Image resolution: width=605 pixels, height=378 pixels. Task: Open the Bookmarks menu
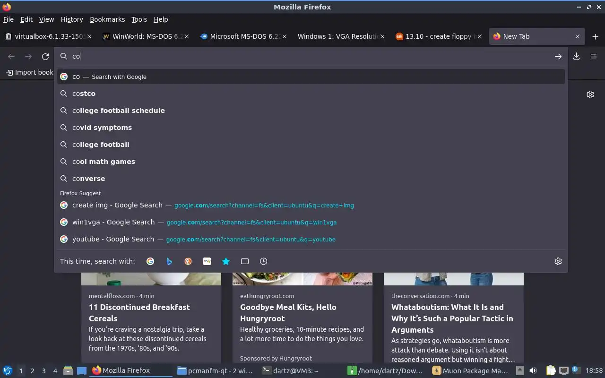pos(107,19)
